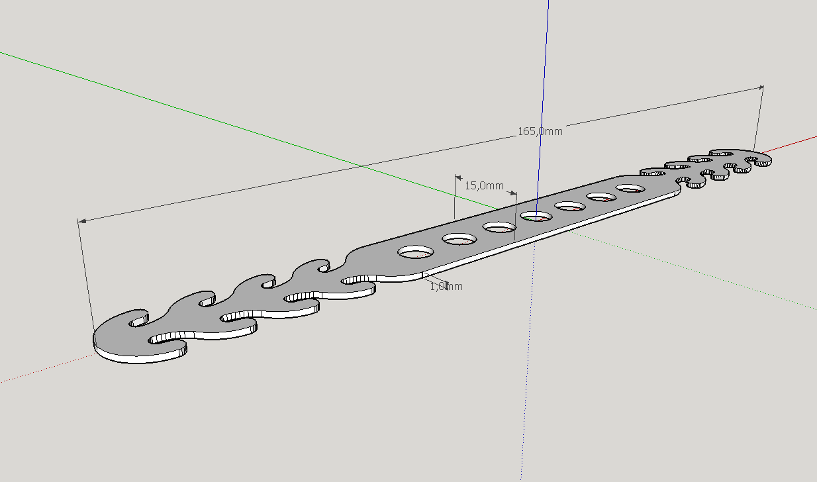
Task: Select the 165,0mm overall length dimension
Action: (540, 131)
